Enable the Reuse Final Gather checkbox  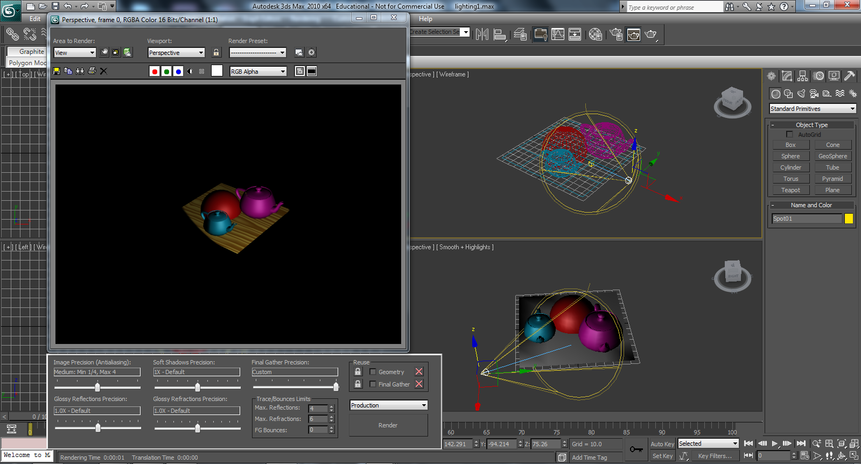373,384
